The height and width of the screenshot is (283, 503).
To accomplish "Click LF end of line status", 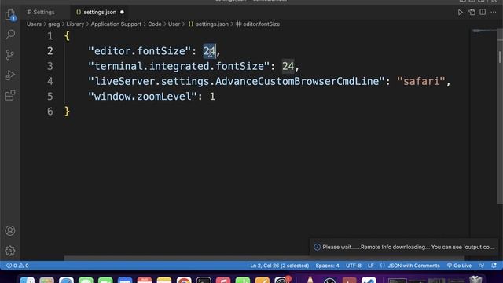I will (370, 266).
